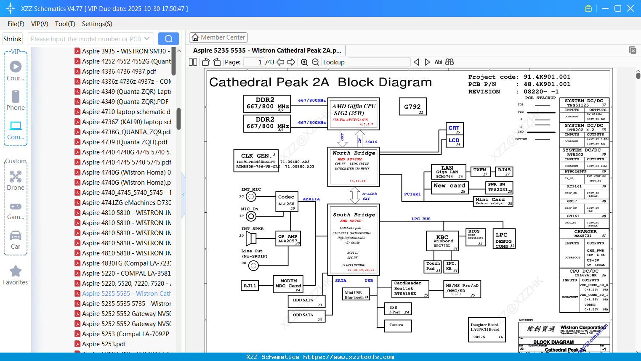Image resolution: width=641 pixels, height=361 pixels.
Task: Click the Project code 91.4K901.001 text
Action: 519,77
